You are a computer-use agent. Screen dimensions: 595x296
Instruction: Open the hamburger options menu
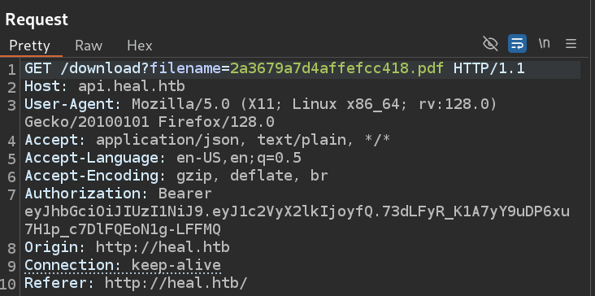[571, 44]
